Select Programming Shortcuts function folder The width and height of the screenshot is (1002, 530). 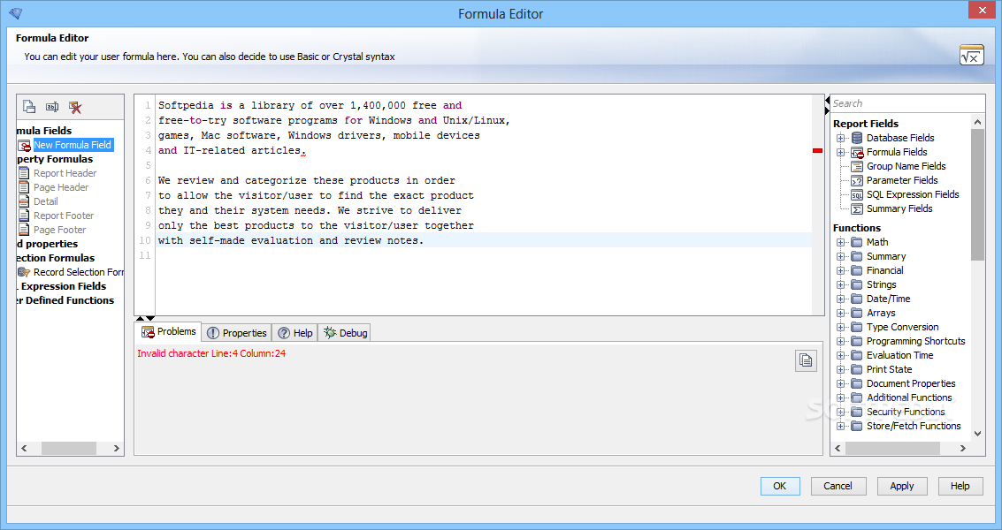[915, 341]
